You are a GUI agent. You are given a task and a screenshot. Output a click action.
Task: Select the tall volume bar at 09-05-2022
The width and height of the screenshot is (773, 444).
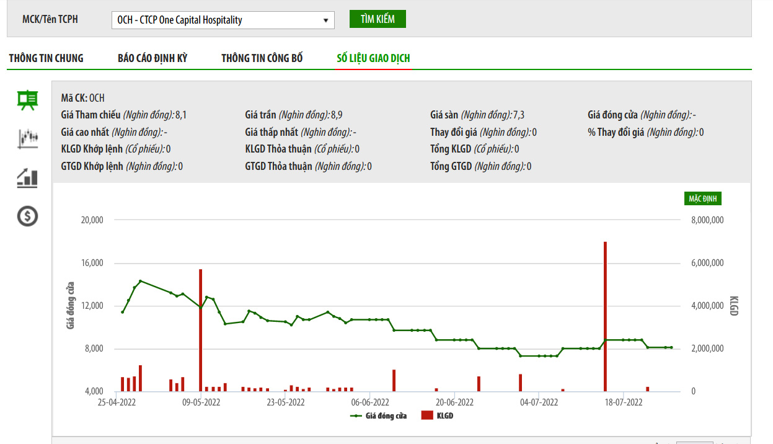point(200,330)
